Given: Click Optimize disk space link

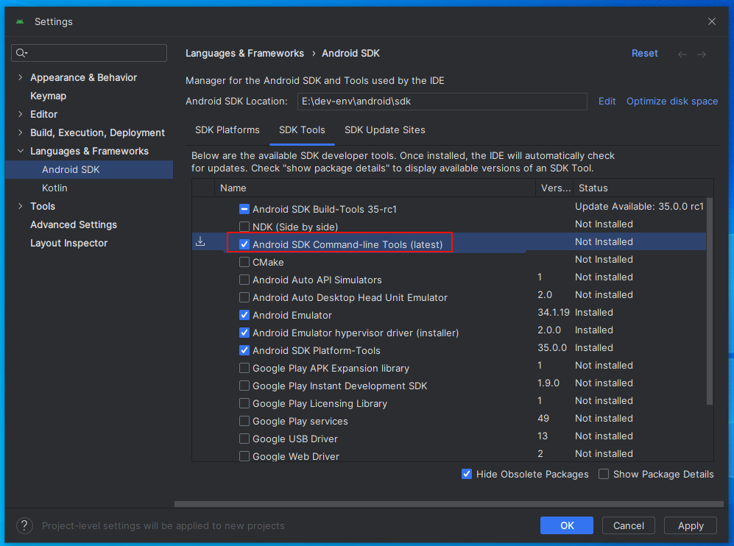Looking at the screenshot, I should click(x=671, y=101).
